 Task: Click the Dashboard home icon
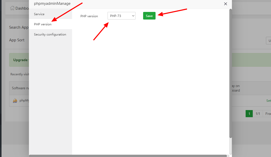(x=12, y=8)
